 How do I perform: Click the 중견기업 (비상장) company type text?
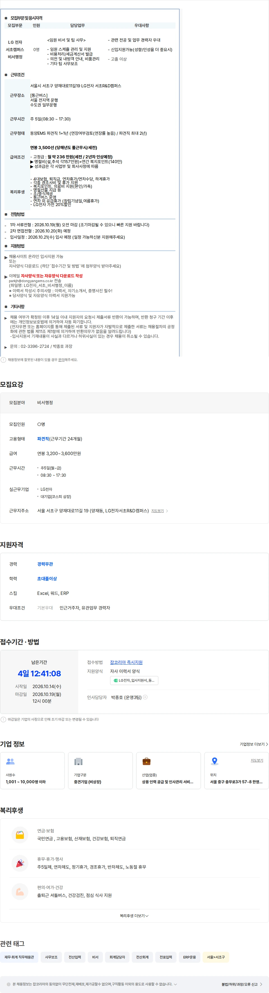(87, 782)
